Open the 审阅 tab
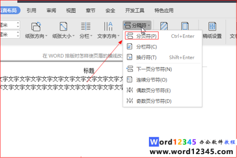This screenshot has width=237, height=158. pyautogui.click(x=51, y=10)
